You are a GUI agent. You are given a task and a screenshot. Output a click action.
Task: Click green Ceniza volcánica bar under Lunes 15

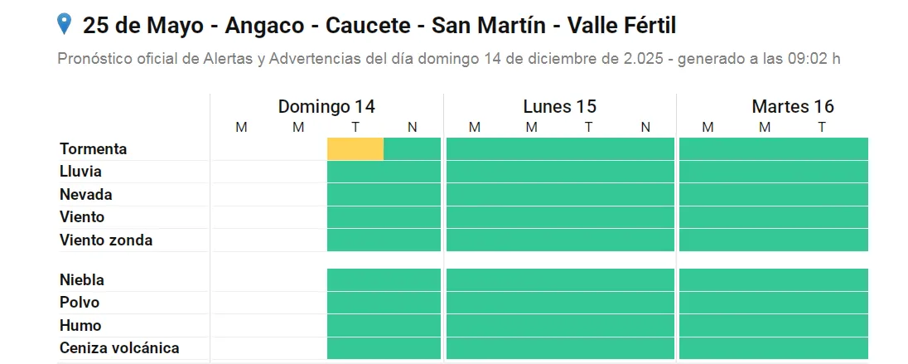click(x=560, y=348)
